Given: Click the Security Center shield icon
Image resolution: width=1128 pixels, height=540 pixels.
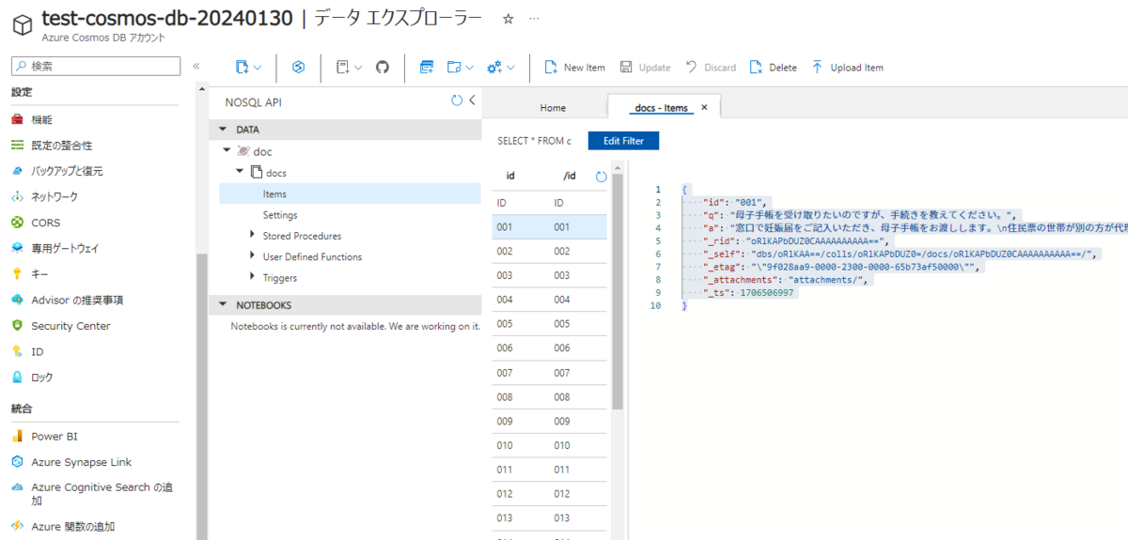Looking at the screenshot, I should pyautogui.click(x=17, y=326).
